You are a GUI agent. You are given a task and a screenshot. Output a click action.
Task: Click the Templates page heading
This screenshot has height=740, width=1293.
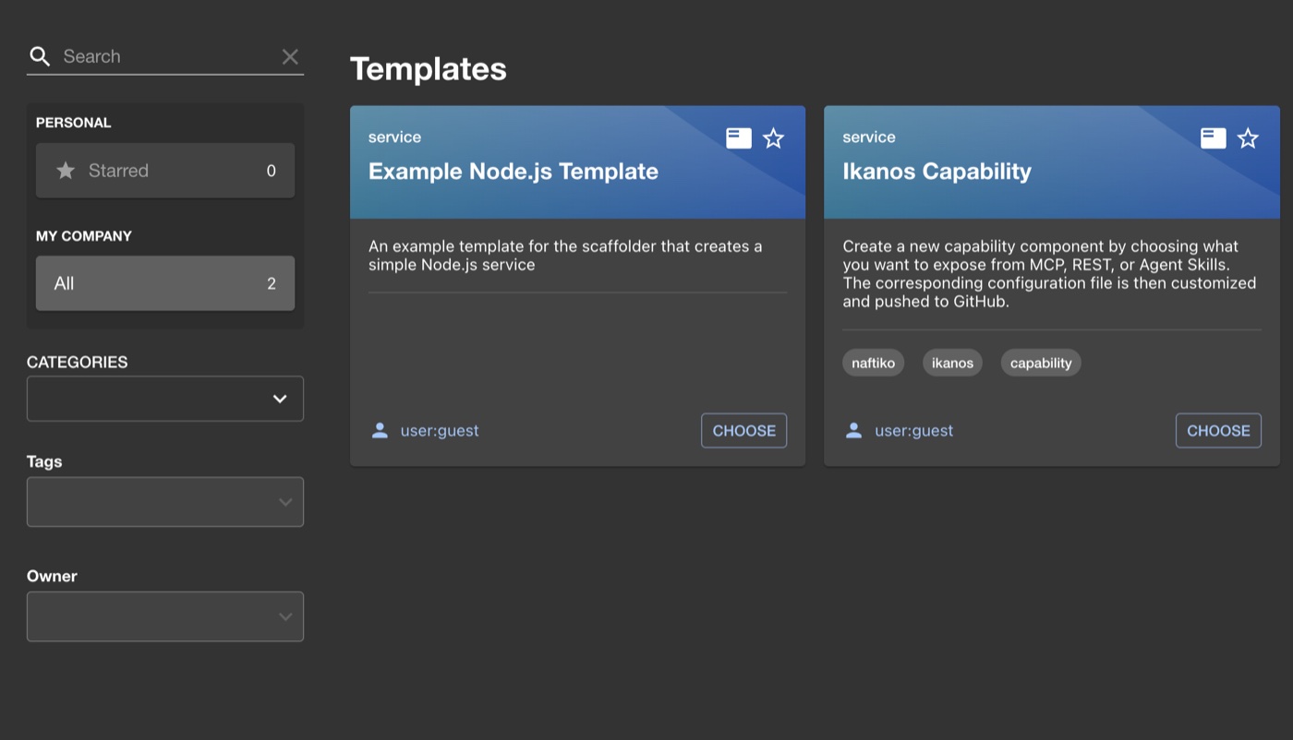point(429,69)
